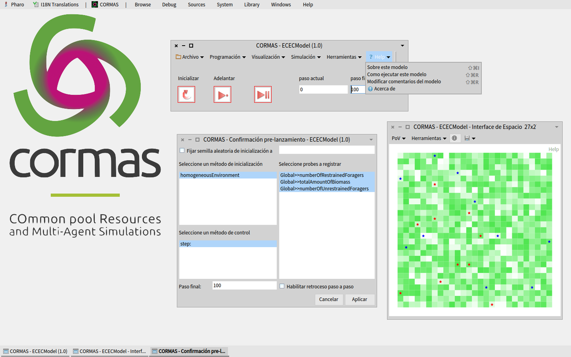Click the Aplicar button
Viewport: 571px width, 357px height.
[360, 299]
